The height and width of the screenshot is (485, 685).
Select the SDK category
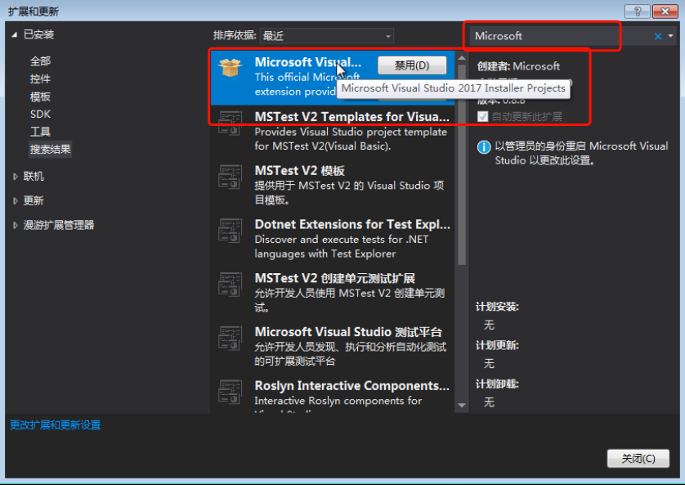coord(40,114)
